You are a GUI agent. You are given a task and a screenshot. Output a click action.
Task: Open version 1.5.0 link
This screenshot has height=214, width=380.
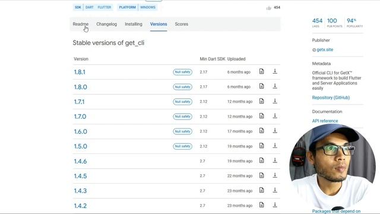click(x=81, y=146)
